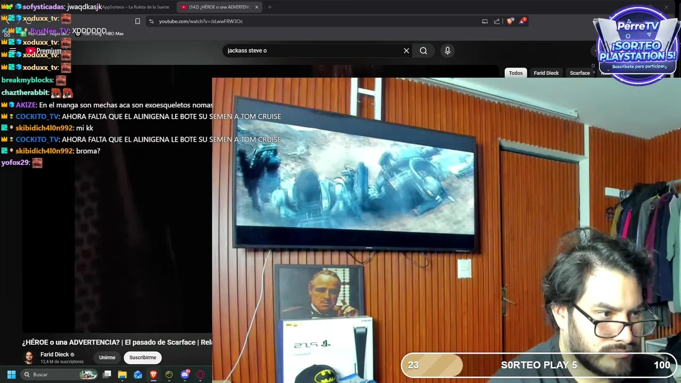
Task: Open Farid Dieck channel avatar
Action: pos(29,357)
